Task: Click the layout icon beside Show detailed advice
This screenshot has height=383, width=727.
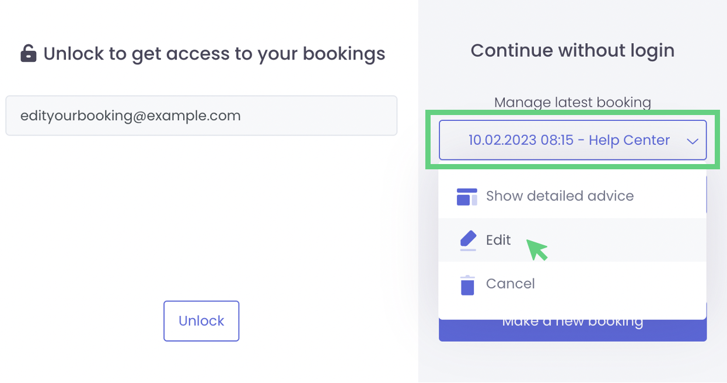Action: (467, 197)
